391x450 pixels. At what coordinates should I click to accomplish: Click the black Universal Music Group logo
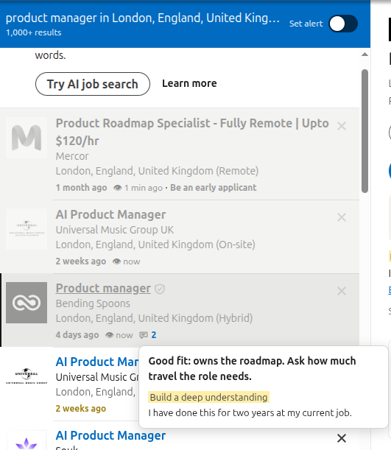[x=27, y=376]
